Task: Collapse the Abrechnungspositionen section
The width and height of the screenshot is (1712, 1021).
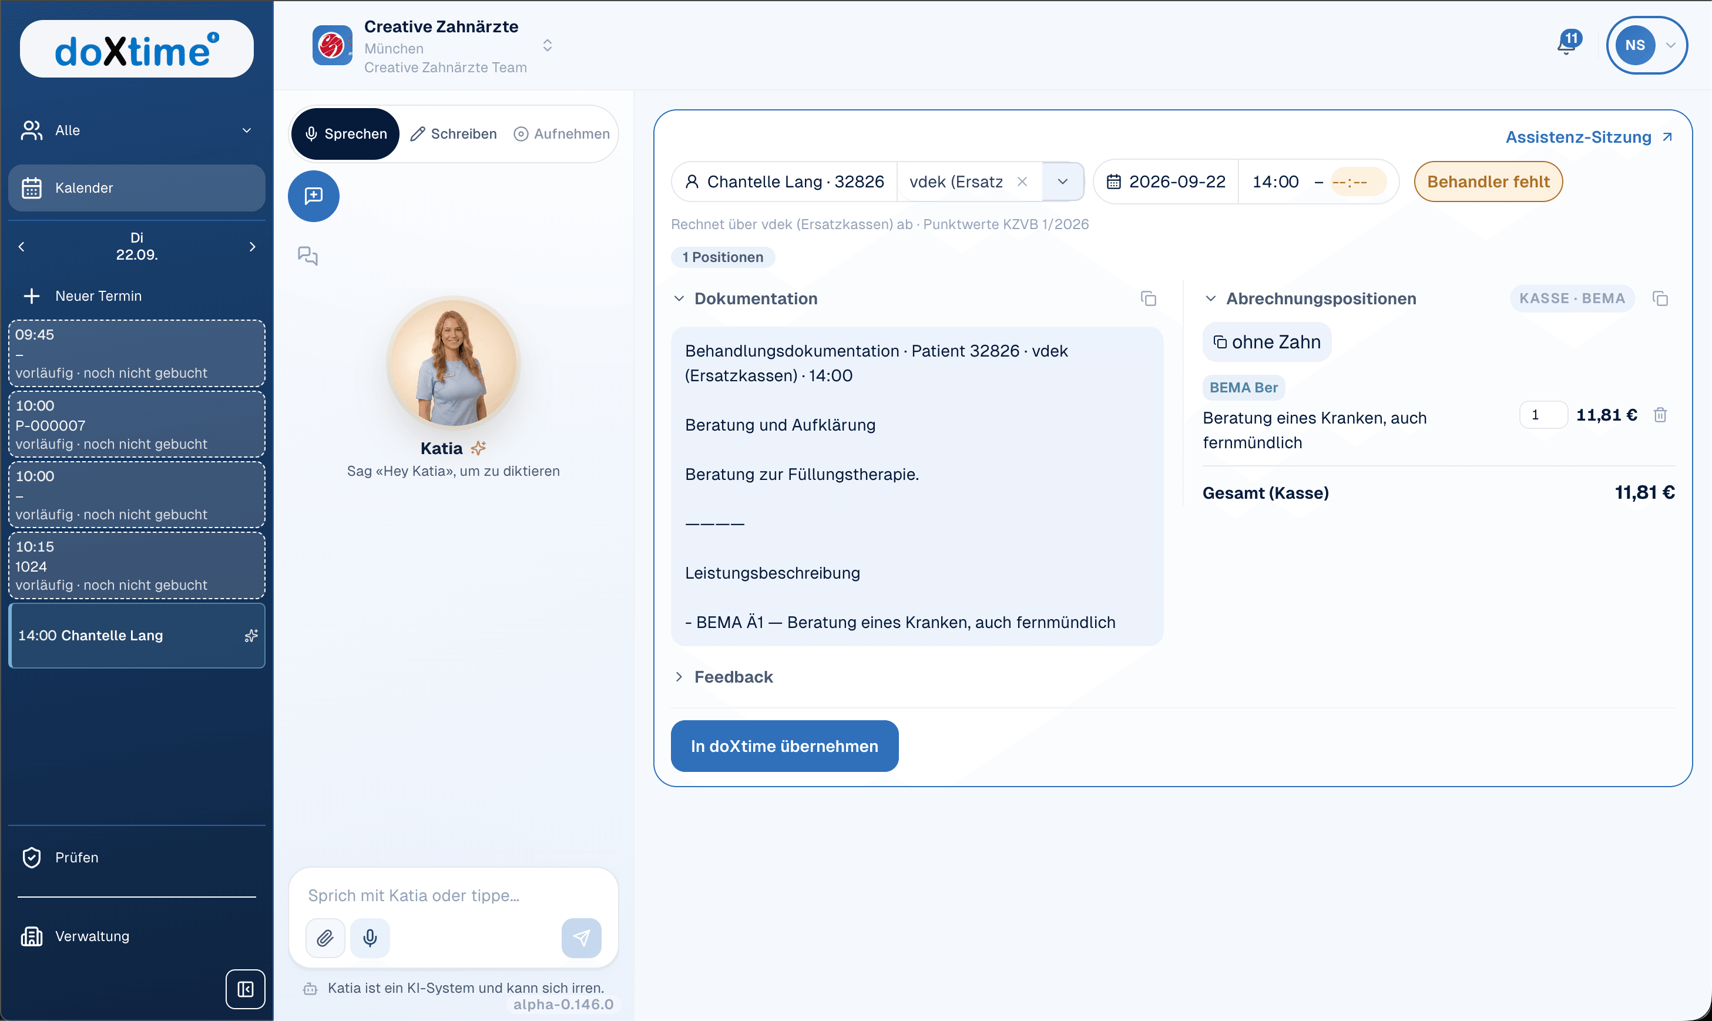Action: [x=1211, y=298]
